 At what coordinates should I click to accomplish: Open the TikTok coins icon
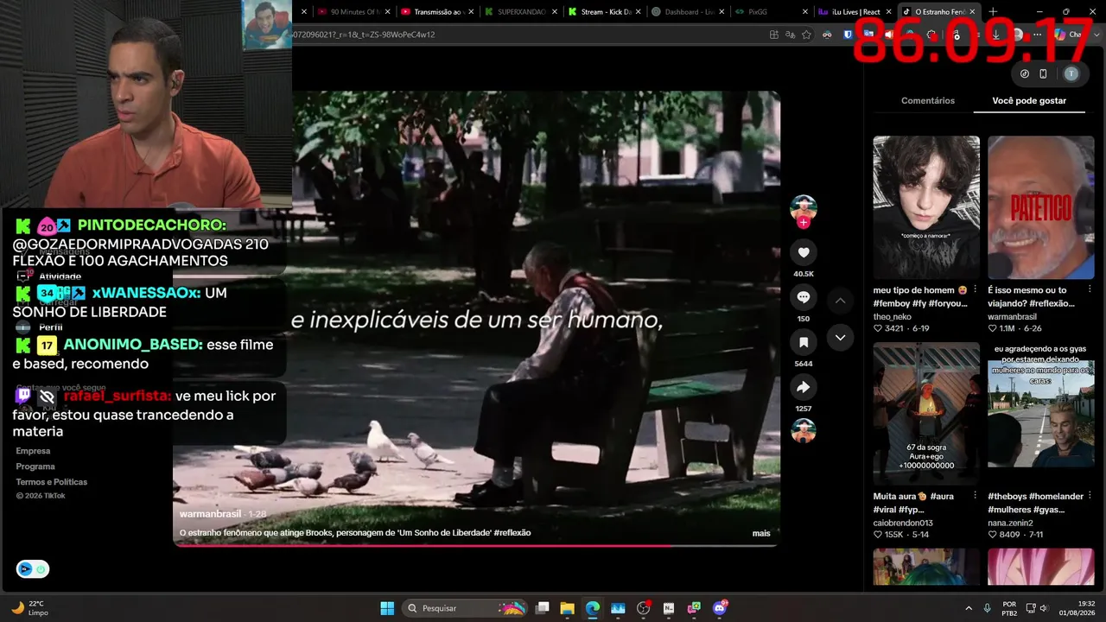(x=1025, y=73)
